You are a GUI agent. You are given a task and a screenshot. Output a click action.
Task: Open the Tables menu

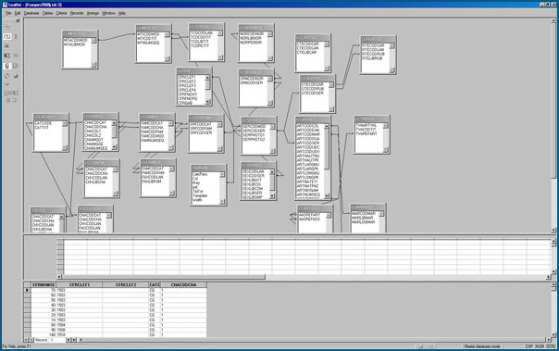[x=47, y=13]
